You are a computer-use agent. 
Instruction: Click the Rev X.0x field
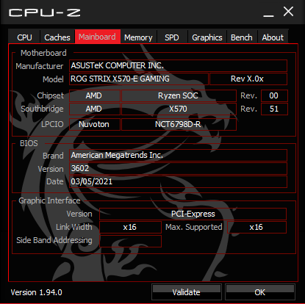point(248,79)
